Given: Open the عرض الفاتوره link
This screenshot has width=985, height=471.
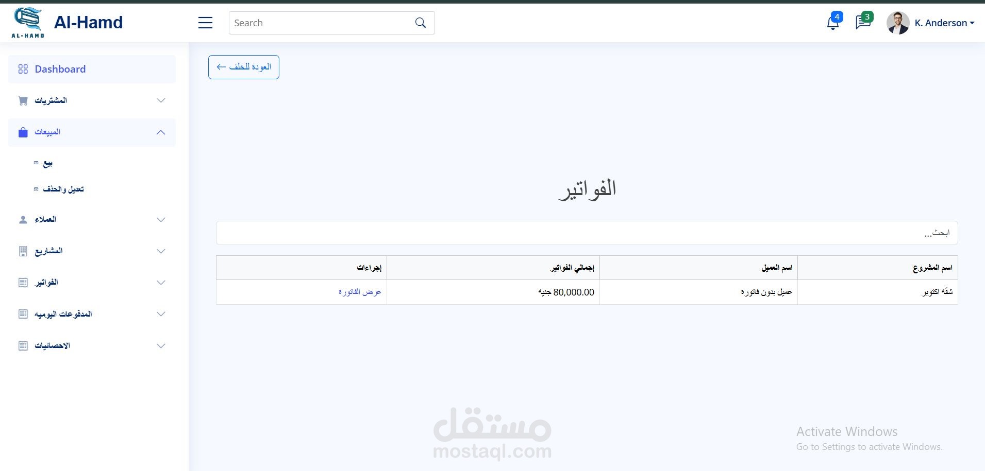Looking at the screenshot, I should tap(360, 292).
